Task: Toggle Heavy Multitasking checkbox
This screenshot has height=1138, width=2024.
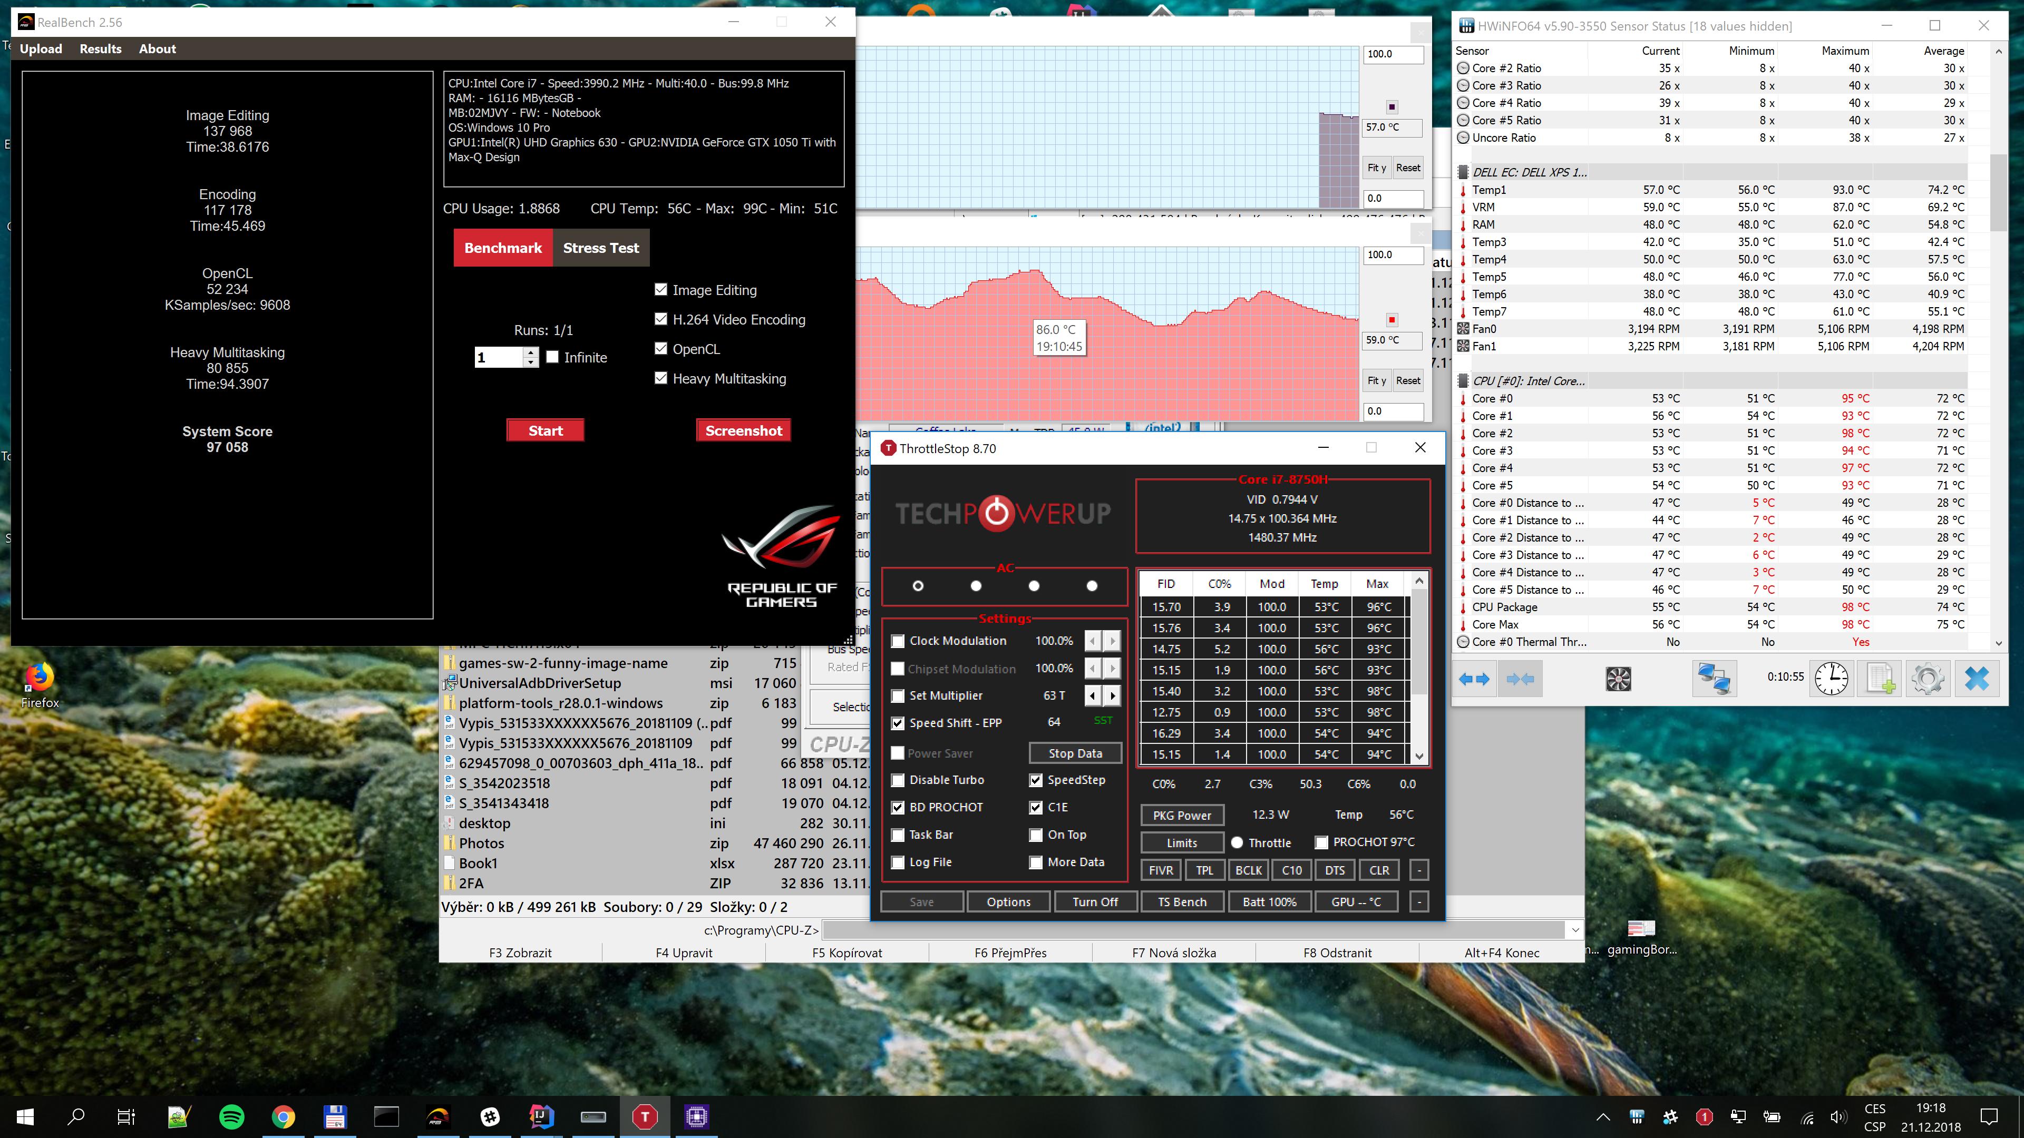Action: (x=661, y=378)
